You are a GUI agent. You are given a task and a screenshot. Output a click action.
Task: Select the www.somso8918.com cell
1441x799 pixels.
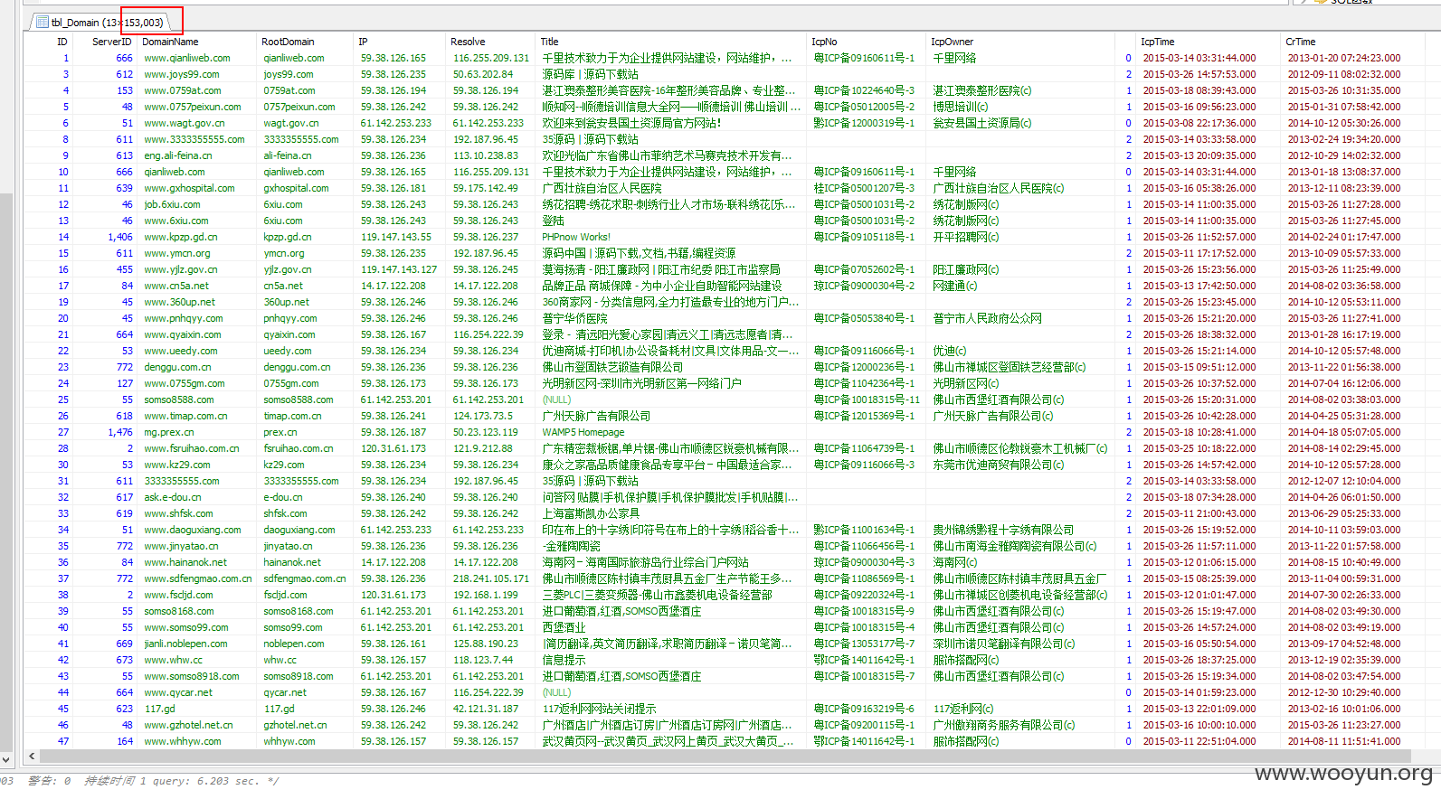click(192, 676)
